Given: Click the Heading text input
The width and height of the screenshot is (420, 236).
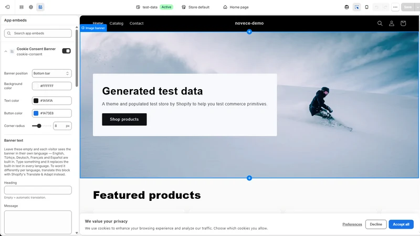Looking at the screenshot, I should [38, 190].
